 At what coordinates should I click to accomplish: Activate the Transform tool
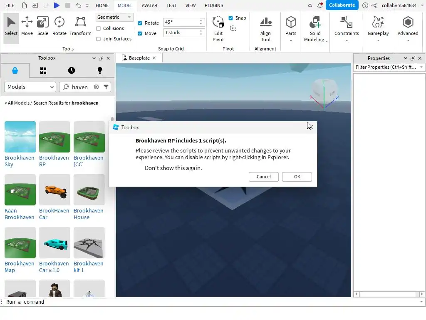click(x=80, y=26)
